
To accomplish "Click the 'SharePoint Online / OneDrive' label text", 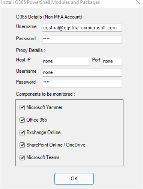I will (56, 145).
